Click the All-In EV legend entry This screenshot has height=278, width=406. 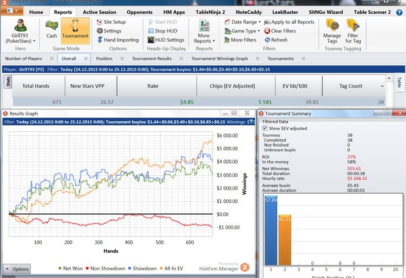[x=172, y=268]
